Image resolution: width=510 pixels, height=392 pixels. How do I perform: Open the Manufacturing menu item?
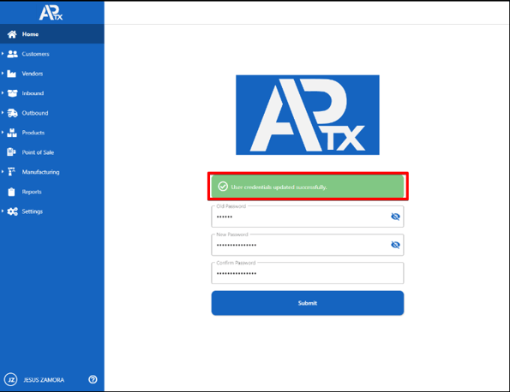(40, 172)
